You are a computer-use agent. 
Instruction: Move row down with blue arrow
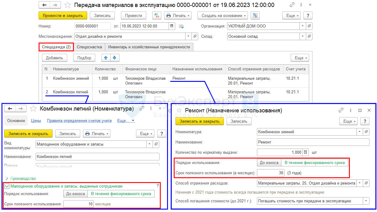tap(115, 58)
